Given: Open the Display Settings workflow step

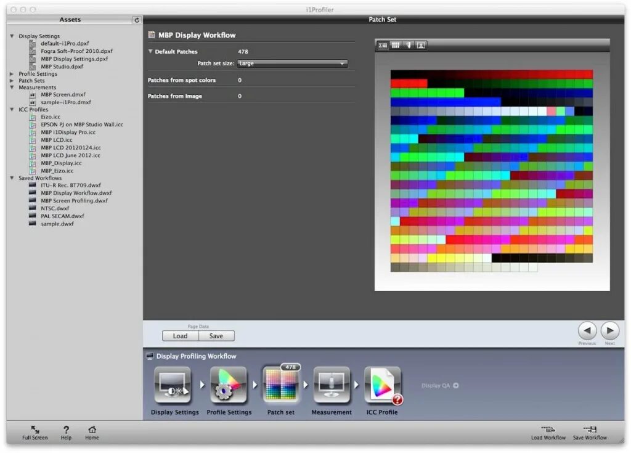Looking at the screenshot, I should tap(173, 385).
